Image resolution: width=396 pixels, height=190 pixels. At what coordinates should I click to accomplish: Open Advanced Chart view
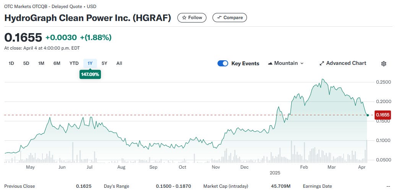tap(343, 63)
